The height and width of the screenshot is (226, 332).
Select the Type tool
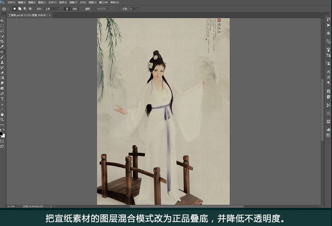click(x=2, y=99)
